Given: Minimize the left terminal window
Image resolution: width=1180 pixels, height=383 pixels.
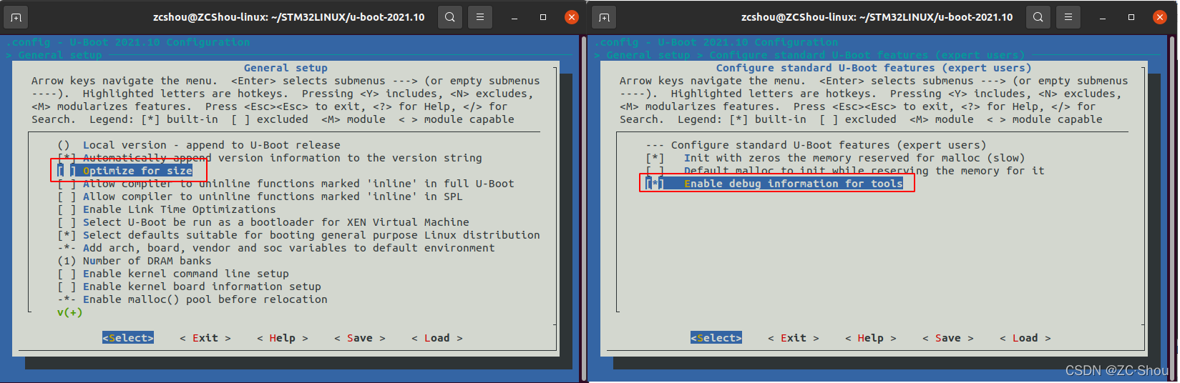Looking at the screenshot, I should click(x=515, y=17).
